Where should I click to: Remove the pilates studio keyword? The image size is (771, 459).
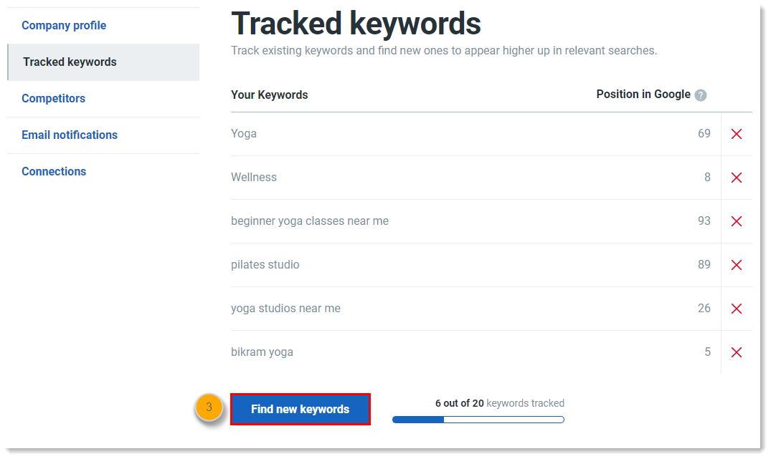(737, 265)
